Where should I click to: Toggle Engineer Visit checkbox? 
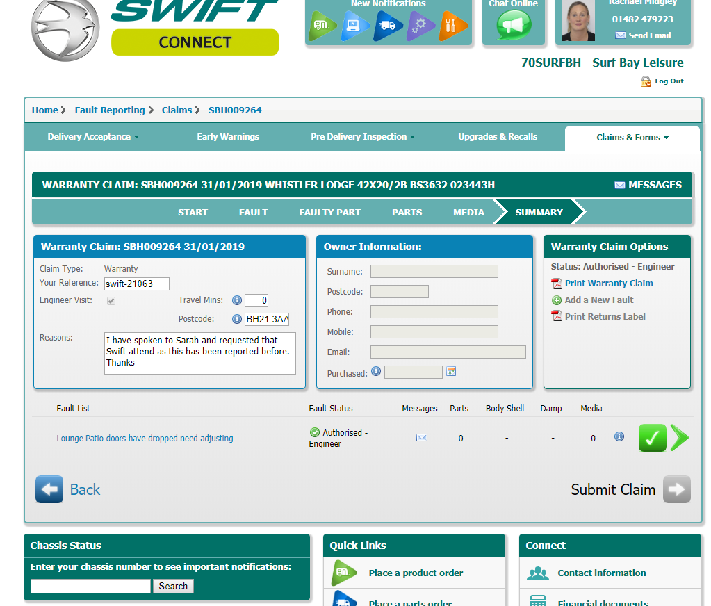pos(111,301)
